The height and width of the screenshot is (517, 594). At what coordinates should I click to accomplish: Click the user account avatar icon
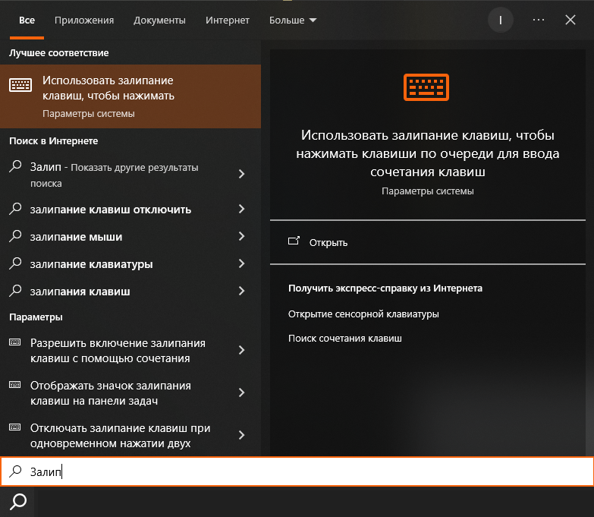click(501, 20)
